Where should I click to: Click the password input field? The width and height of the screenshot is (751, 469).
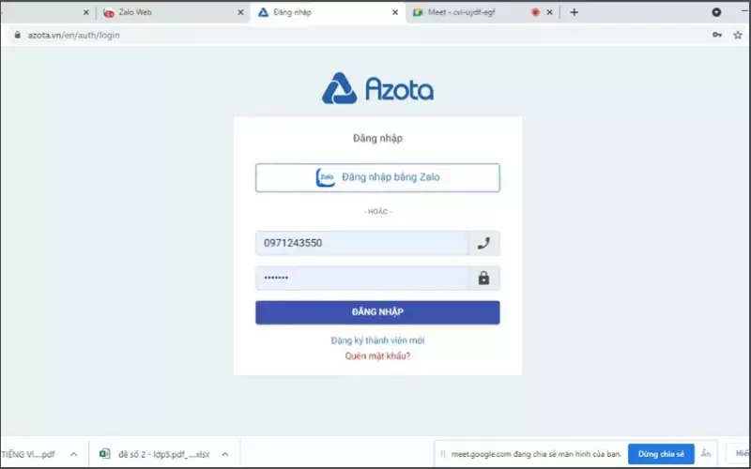pos(361,278)
